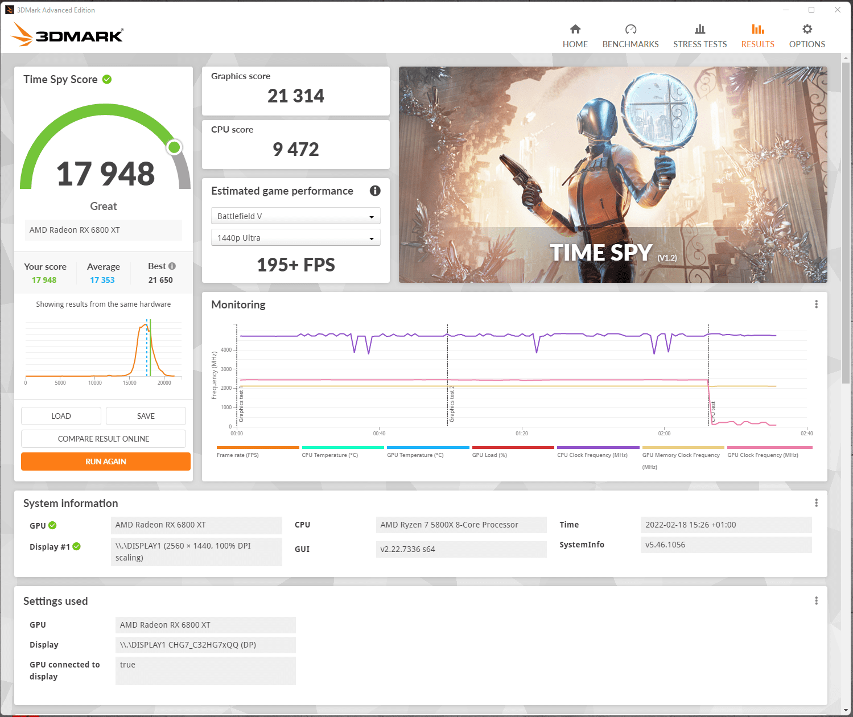This screenshot has height=717, width=853.
Task: Click the 195+ FPS estimate
Action: click(x=296, y=265)
